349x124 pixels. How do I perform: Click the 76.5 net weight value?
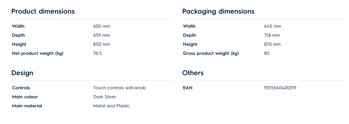point(97,53)
